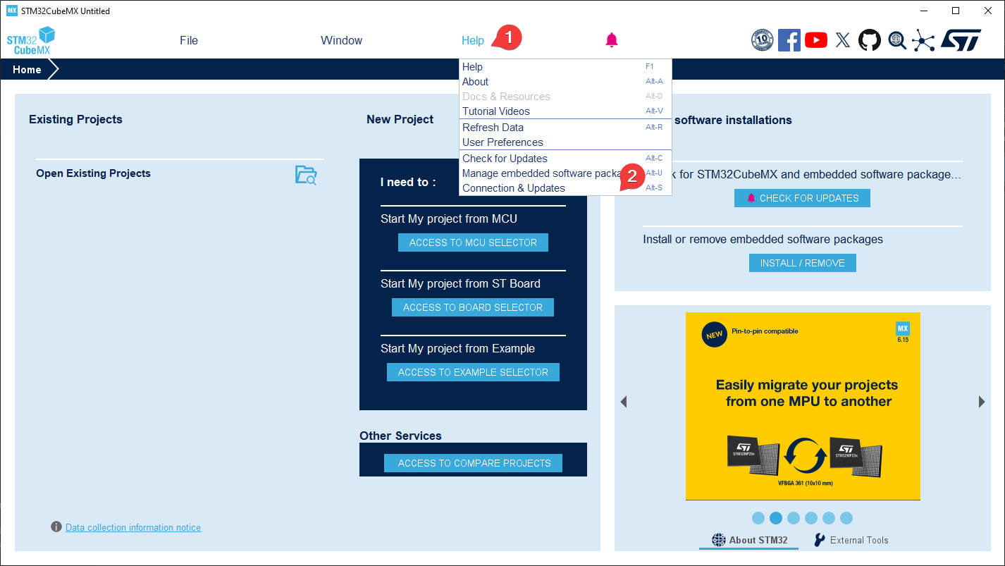Open the X (Twitter) social icon
1005x566 pixels.
pos(842,40)
